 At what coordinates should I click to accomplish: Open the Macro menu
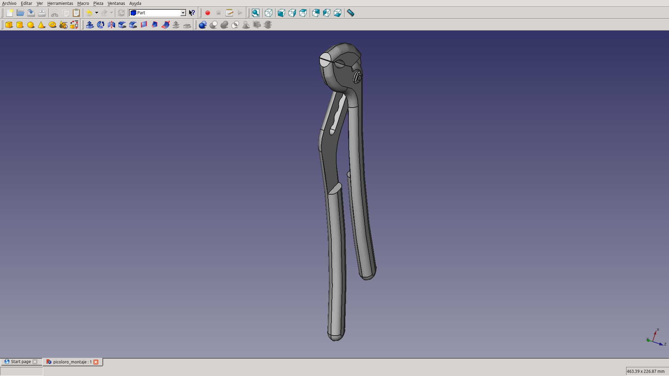tap(83, 3)
